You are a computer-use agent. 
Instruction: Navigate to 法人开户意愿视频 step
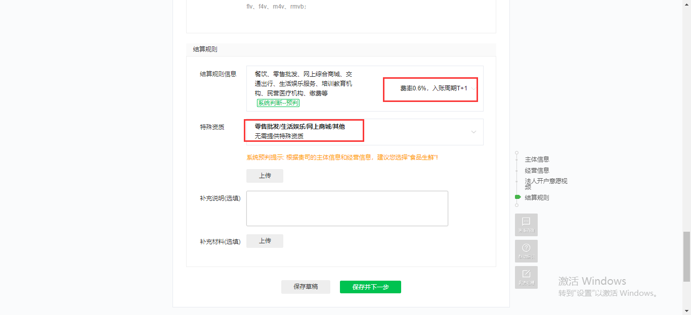[x=545, y=184]
